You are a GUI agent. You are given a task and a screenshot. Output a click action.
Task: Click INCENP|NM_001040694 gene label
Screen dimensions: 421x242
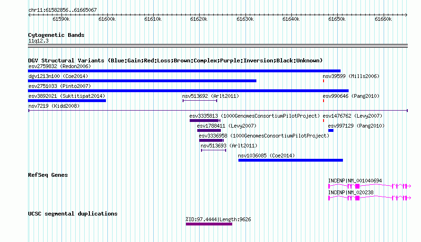coord(355,181)
